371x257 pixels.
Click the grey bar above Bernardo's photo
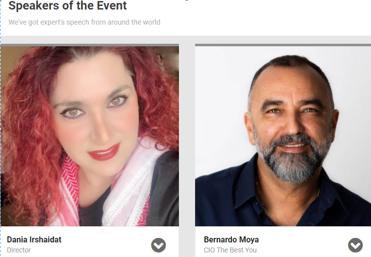coord(283,45)
